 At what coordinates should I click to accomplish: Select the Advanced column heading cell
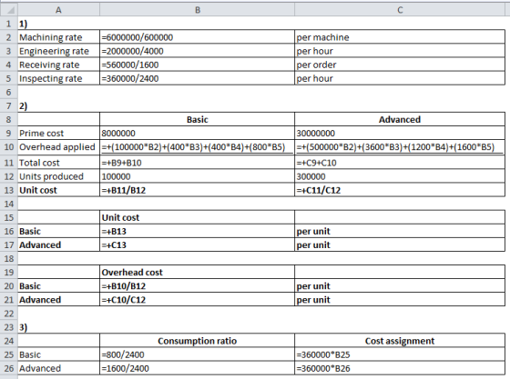pos(400,119)
